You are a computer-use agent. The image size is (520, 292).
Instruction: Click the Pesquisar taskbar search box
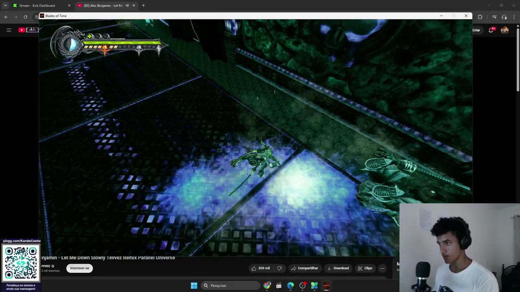tap(231, 286)
